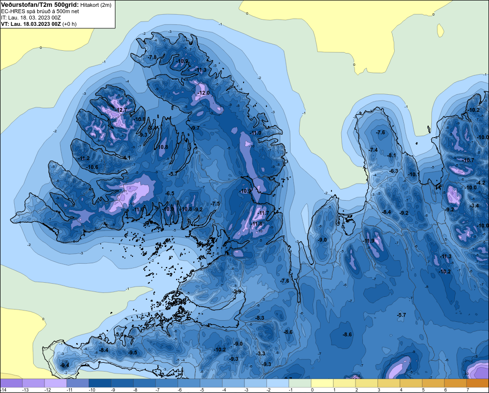Click the -9.7 temperature label

195,128
